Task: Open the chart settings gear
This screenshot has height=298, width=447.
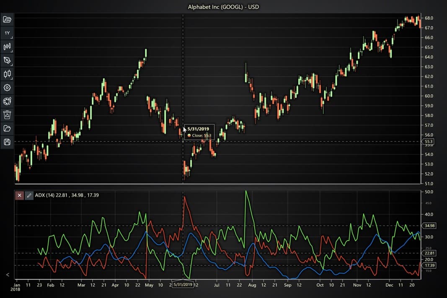Action: click(x=7, y=87)
